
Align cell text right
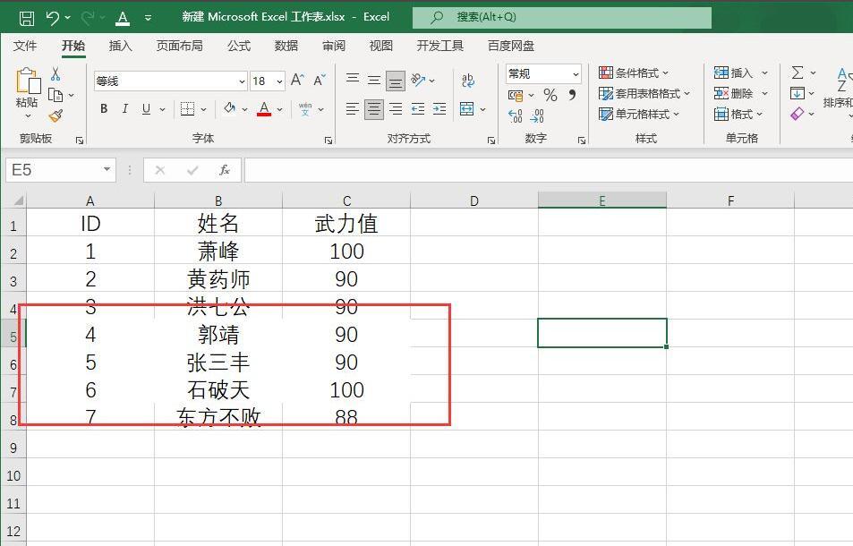(x=396, y=109)
